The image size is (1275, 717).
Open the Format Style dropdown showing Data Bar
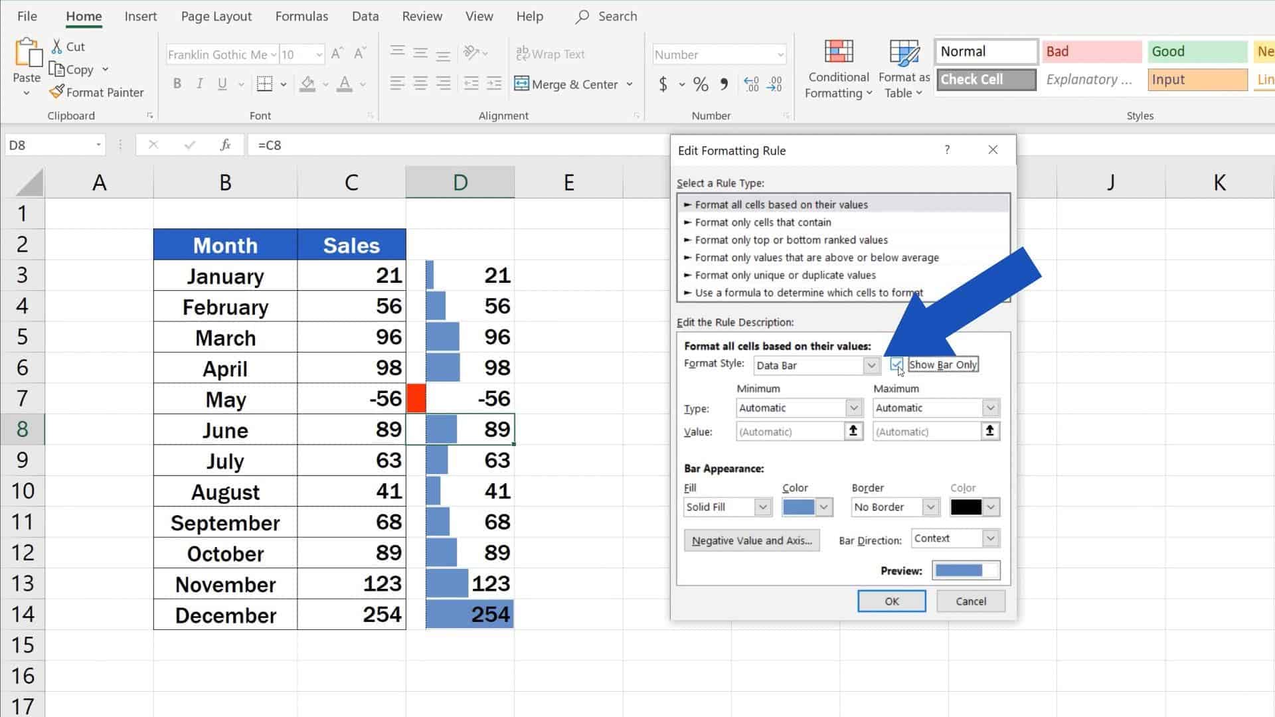tap(872, 365)
